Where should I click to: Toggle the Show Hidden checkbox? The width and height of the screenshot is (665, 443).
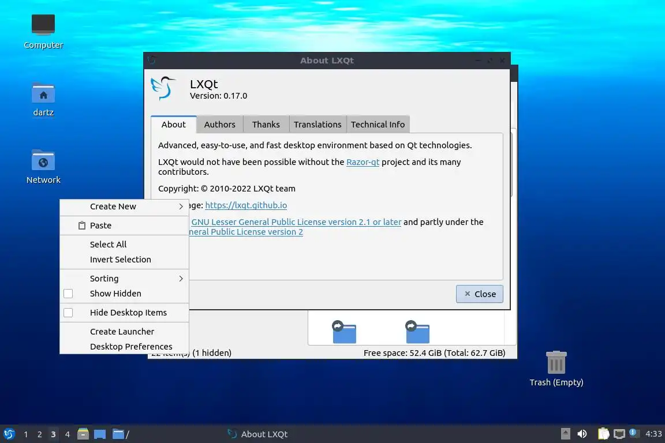68,294
